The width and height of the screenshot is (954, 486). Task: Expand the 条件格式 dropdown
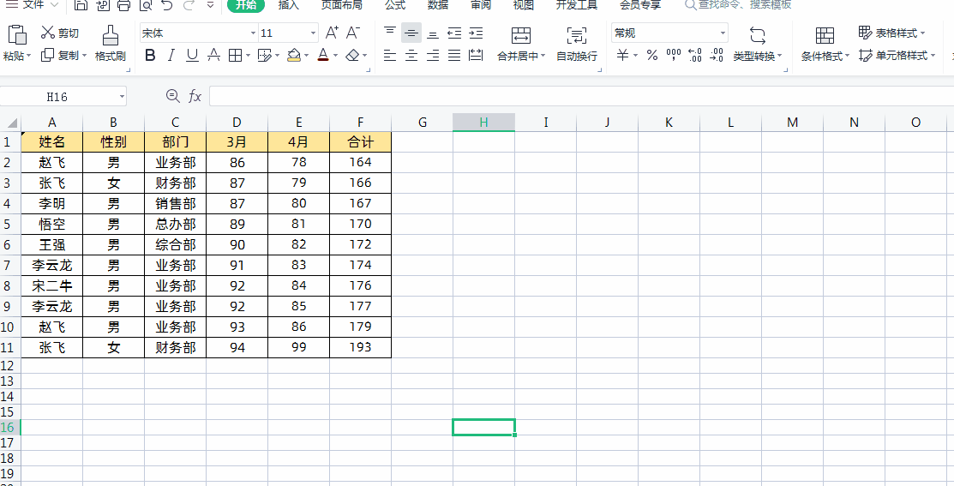[847, 56]
